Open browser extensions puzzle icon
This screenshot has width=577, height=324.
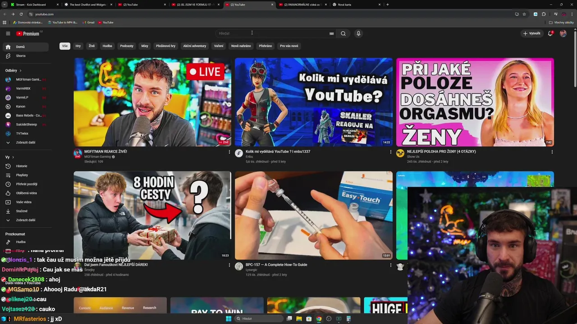click(x=544, y=14)
